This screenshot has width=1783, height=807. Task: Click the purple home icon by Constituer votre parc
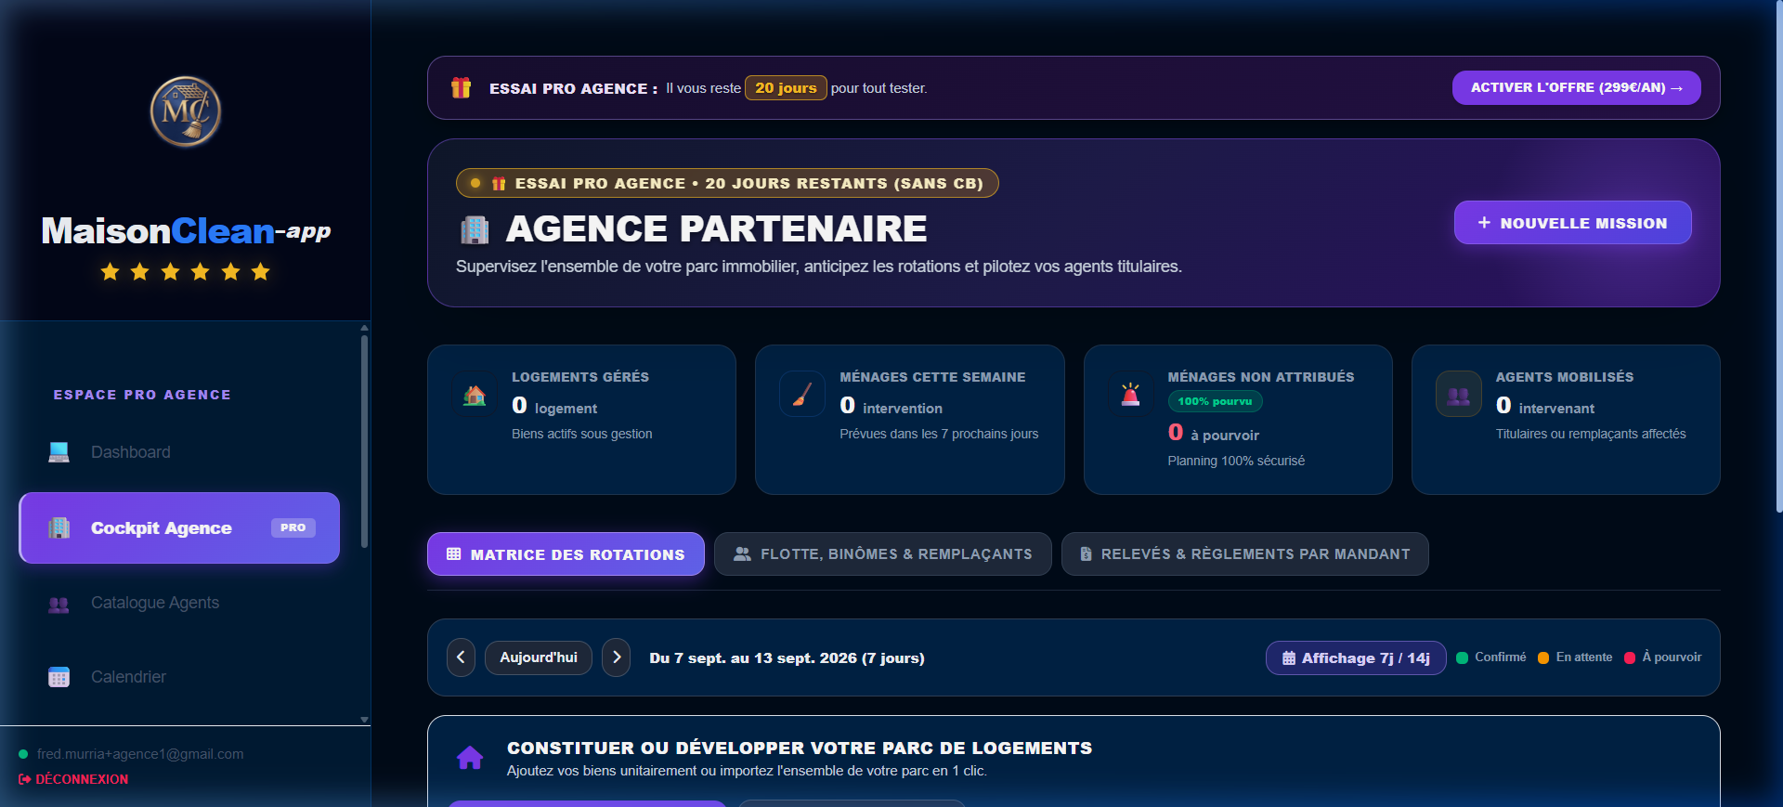pos(470,758)
